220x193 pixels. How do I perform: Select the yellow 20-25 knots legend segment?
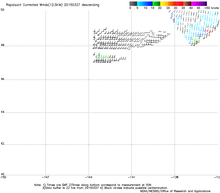point(164,4)
